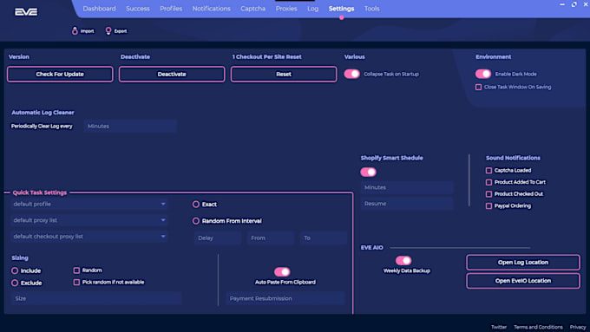The width and height of the screenshot is (590, 332).
Task: Click the Export icon
Action: (108, 31)
